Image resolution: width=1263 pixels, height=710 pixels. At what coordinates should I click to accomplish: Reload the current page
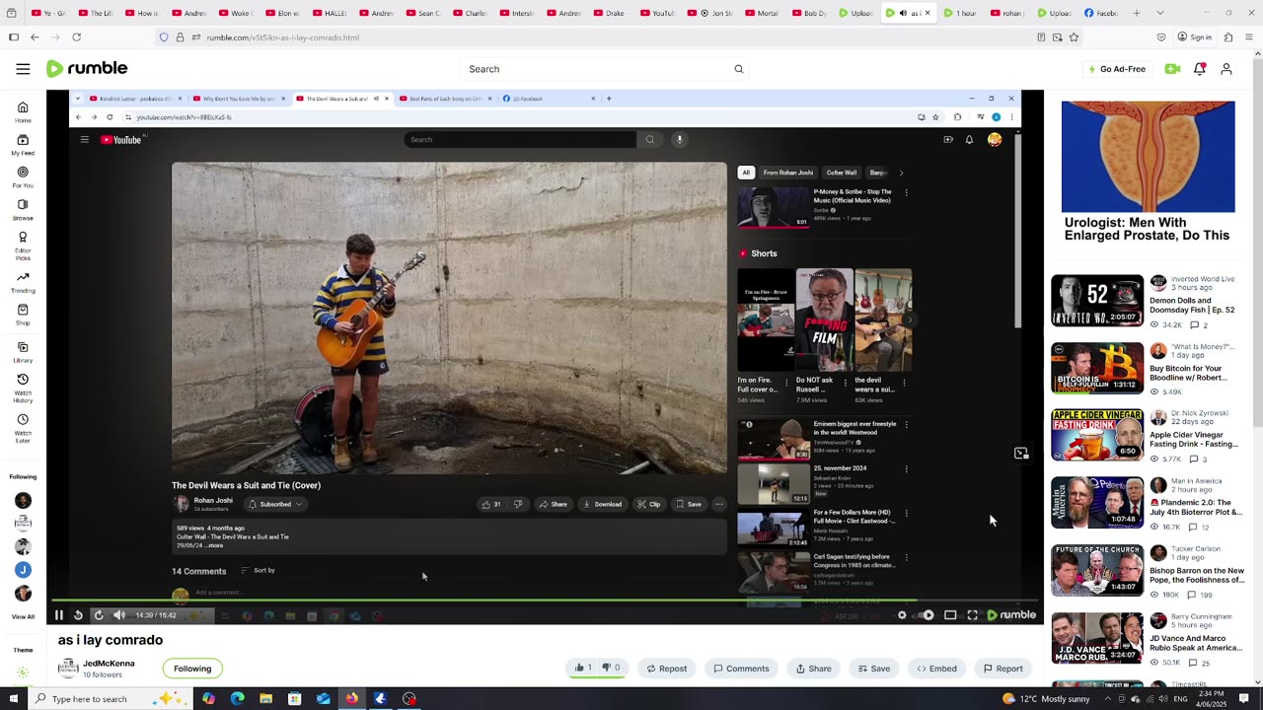pyautogui.click(x=76, y=37)
